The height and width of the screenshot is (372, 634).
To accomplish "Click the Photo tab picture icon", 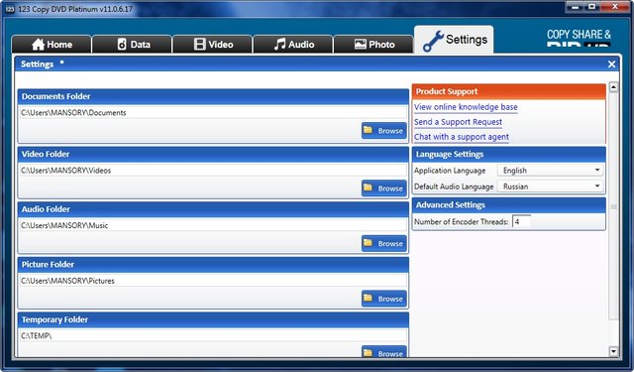I will 360,44.
